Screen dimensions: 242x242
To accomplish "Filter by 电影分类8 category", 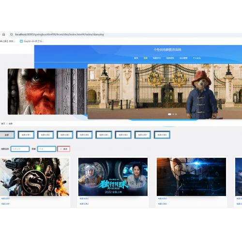I will pyautogui.click(x=162, y=135).
